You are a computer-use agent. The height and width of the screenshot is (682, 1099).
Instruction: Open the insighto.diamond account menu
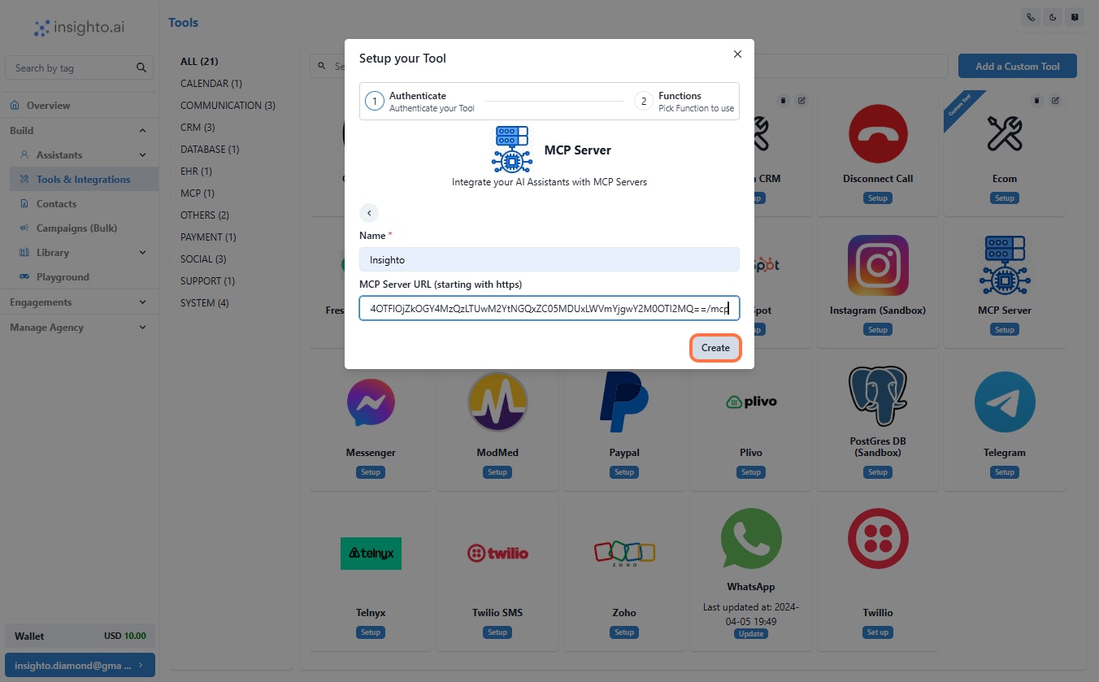point(80,665)
